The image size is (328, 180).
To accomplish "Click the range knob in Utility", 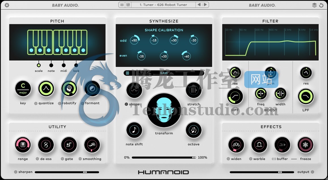I will (x=23, y=145).
